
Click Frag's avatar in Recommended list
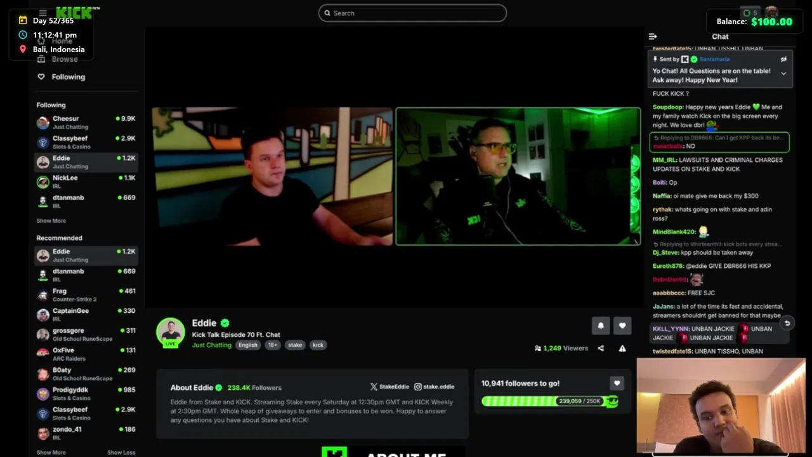[x=43, y=295]
